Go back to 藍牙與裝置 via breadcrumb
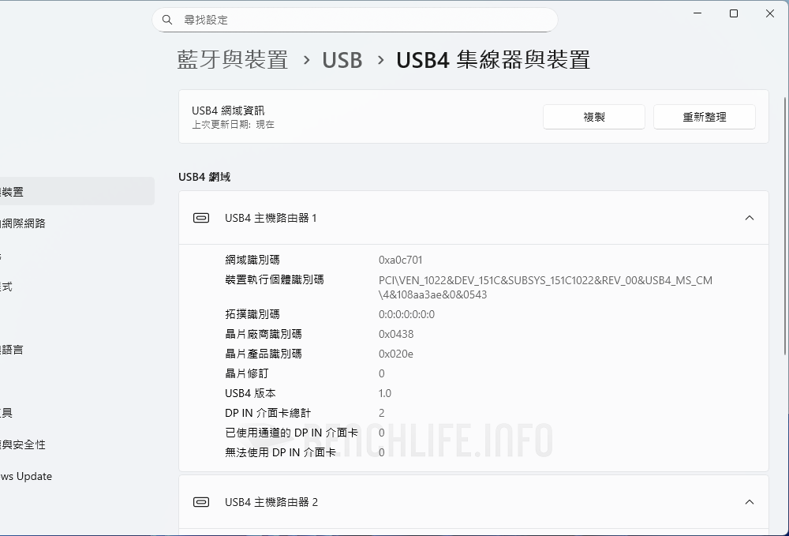789x536 pixels. tap(233, 60)
